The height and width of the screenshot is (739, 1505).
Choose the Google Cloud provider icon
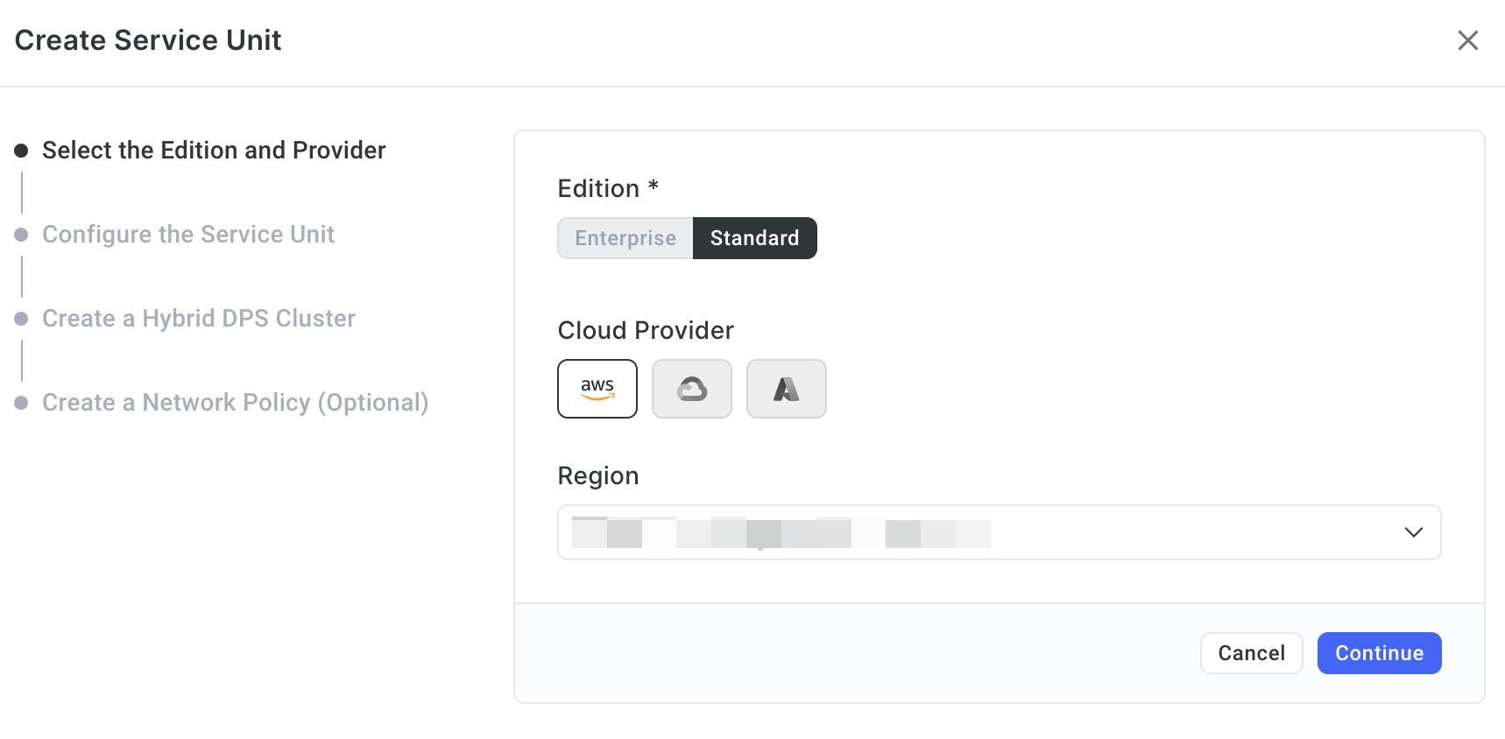(692, 389)
